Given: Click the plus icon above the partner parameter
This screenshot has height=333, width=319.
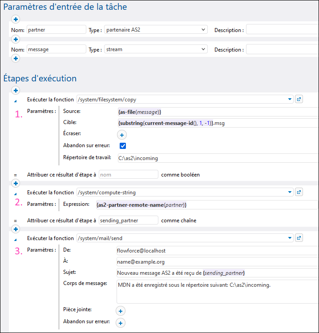Looking at the screenshot, I should click(16, 19).
